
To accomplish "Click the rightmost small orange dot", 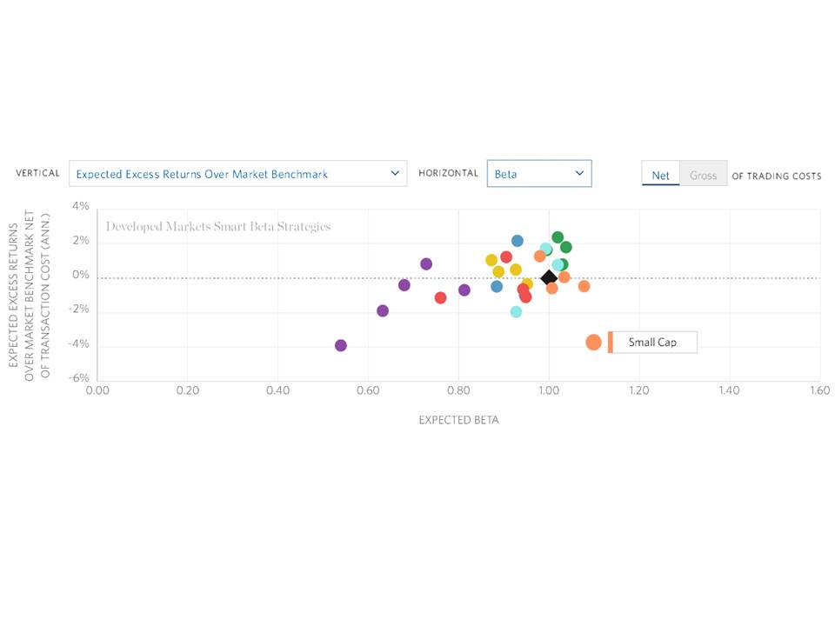I will (584, 286).
